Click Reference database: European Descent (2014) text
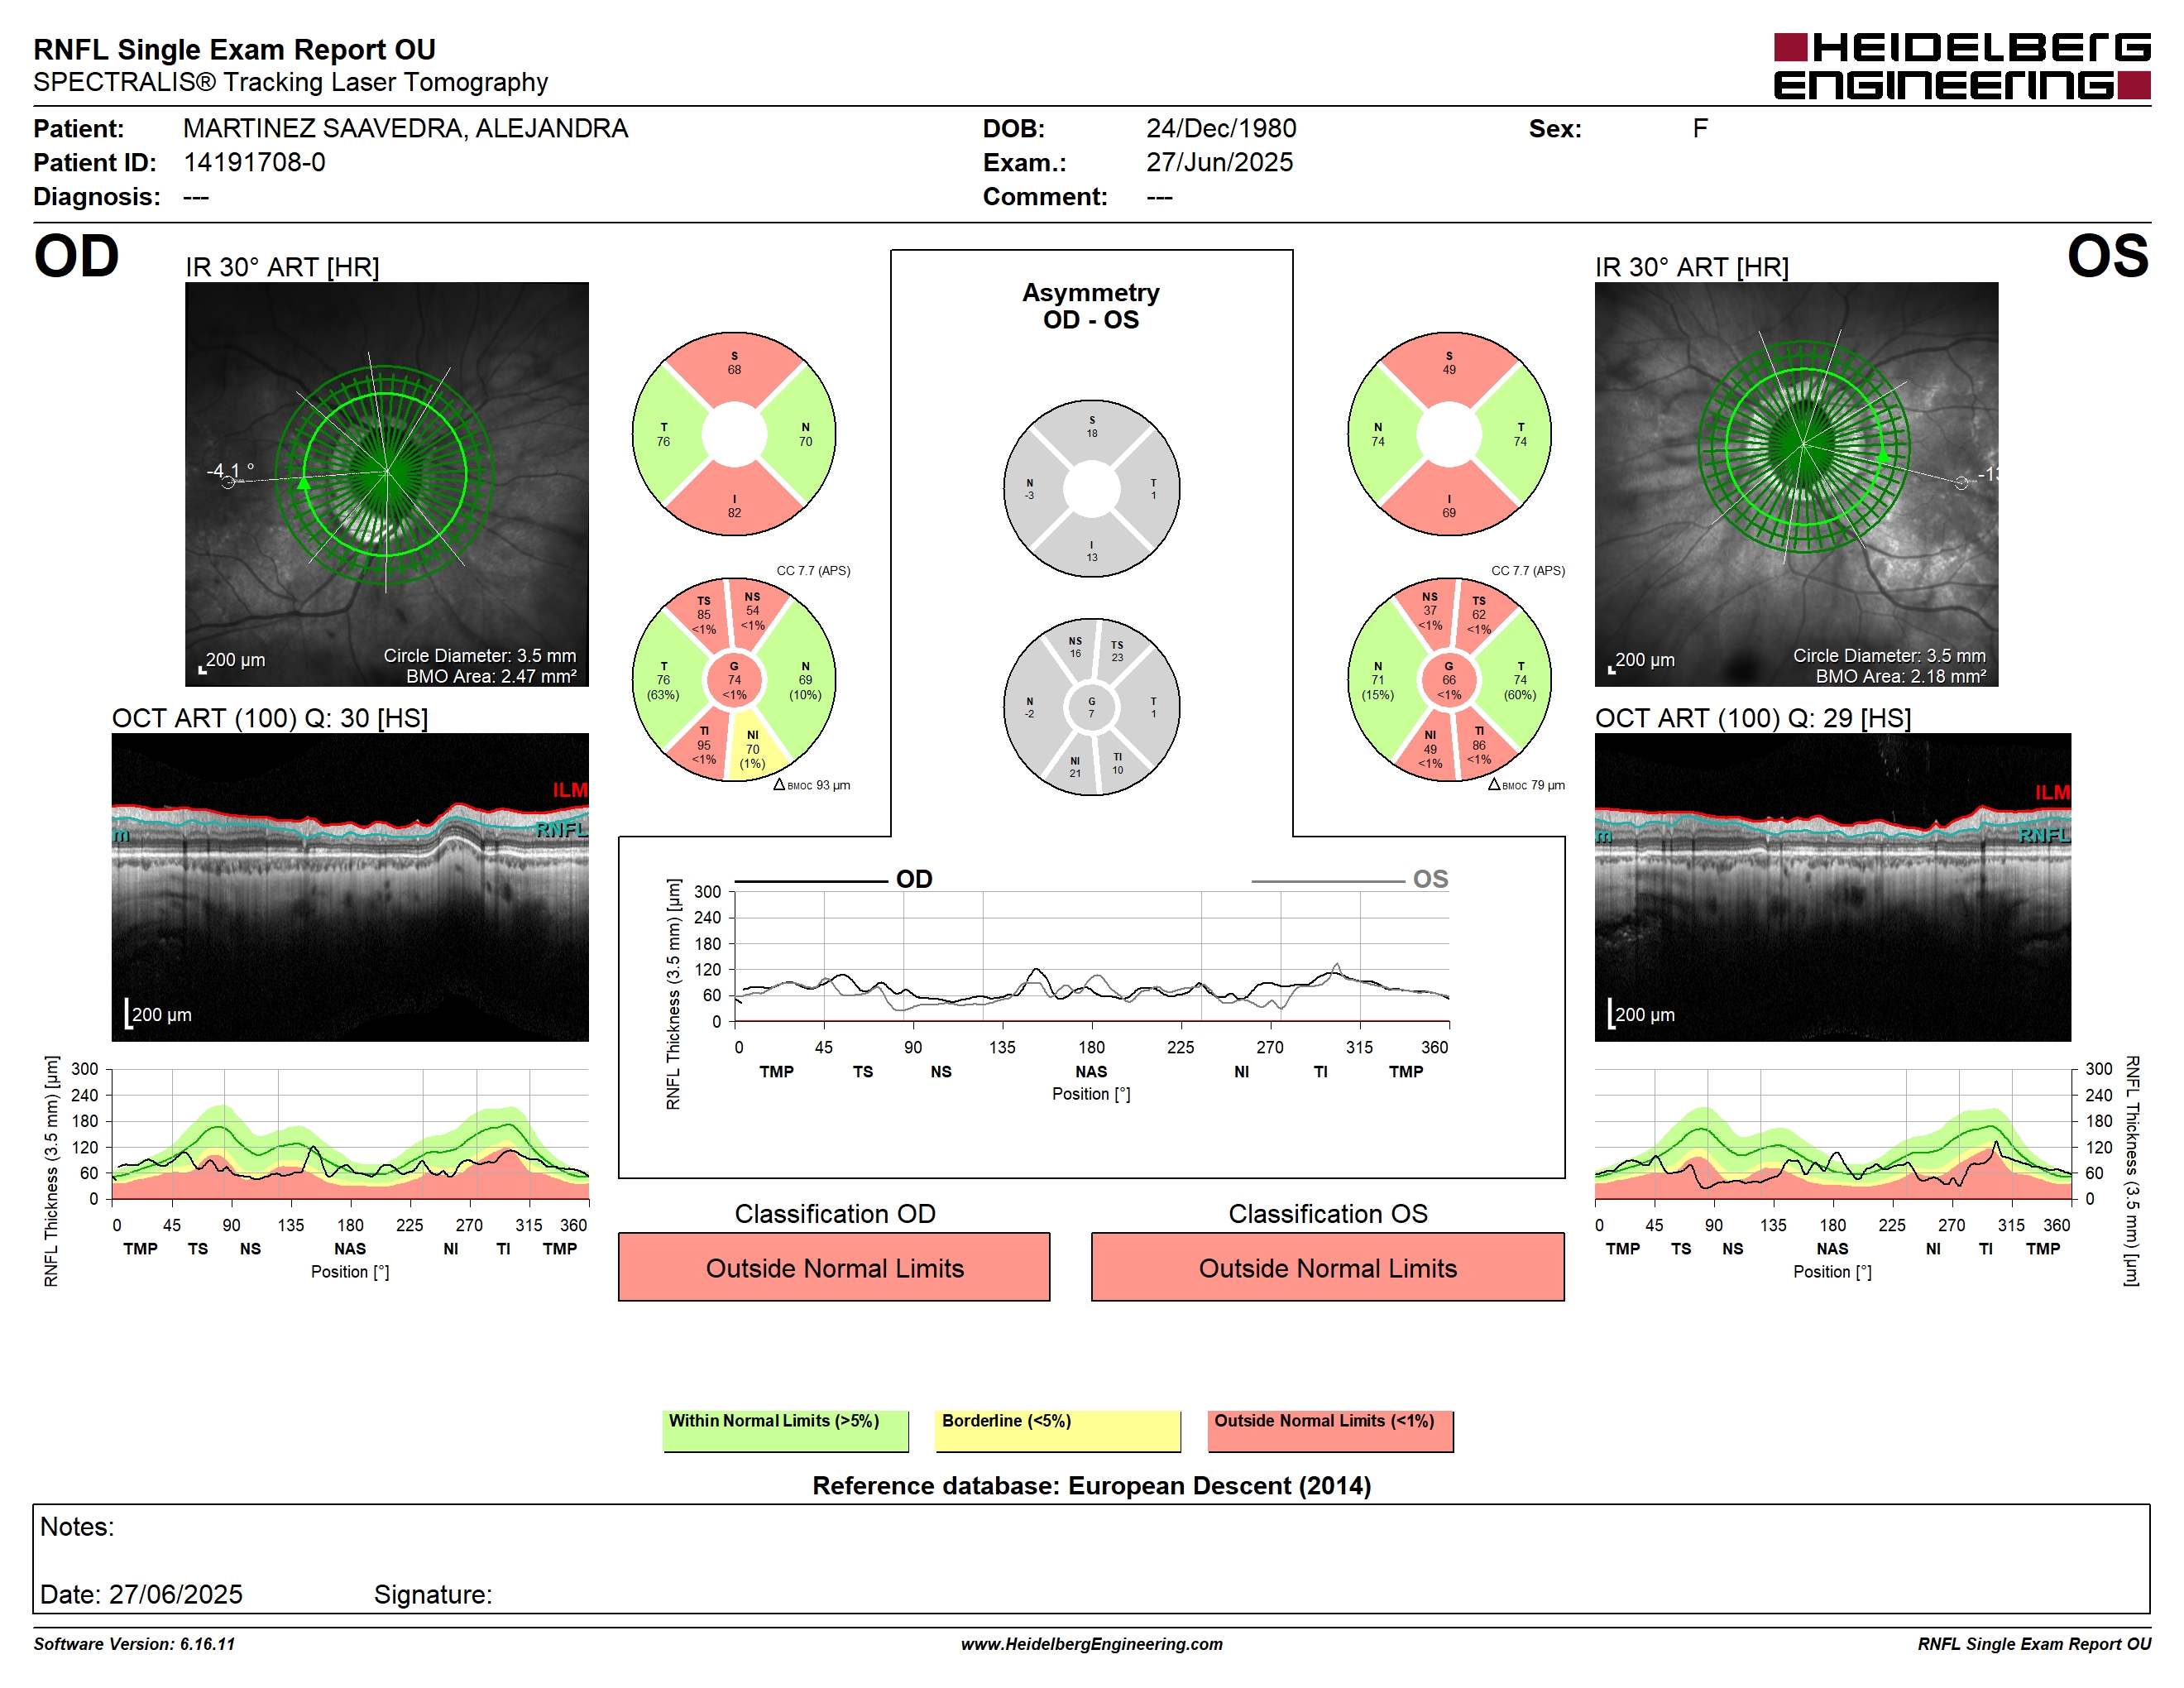The image size is (2184, 1688). (x=1092, y=1485)
